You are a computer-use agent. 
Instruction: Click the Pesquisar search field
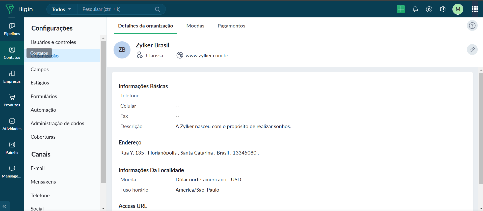pyautogui.click(x=116, y=9)
